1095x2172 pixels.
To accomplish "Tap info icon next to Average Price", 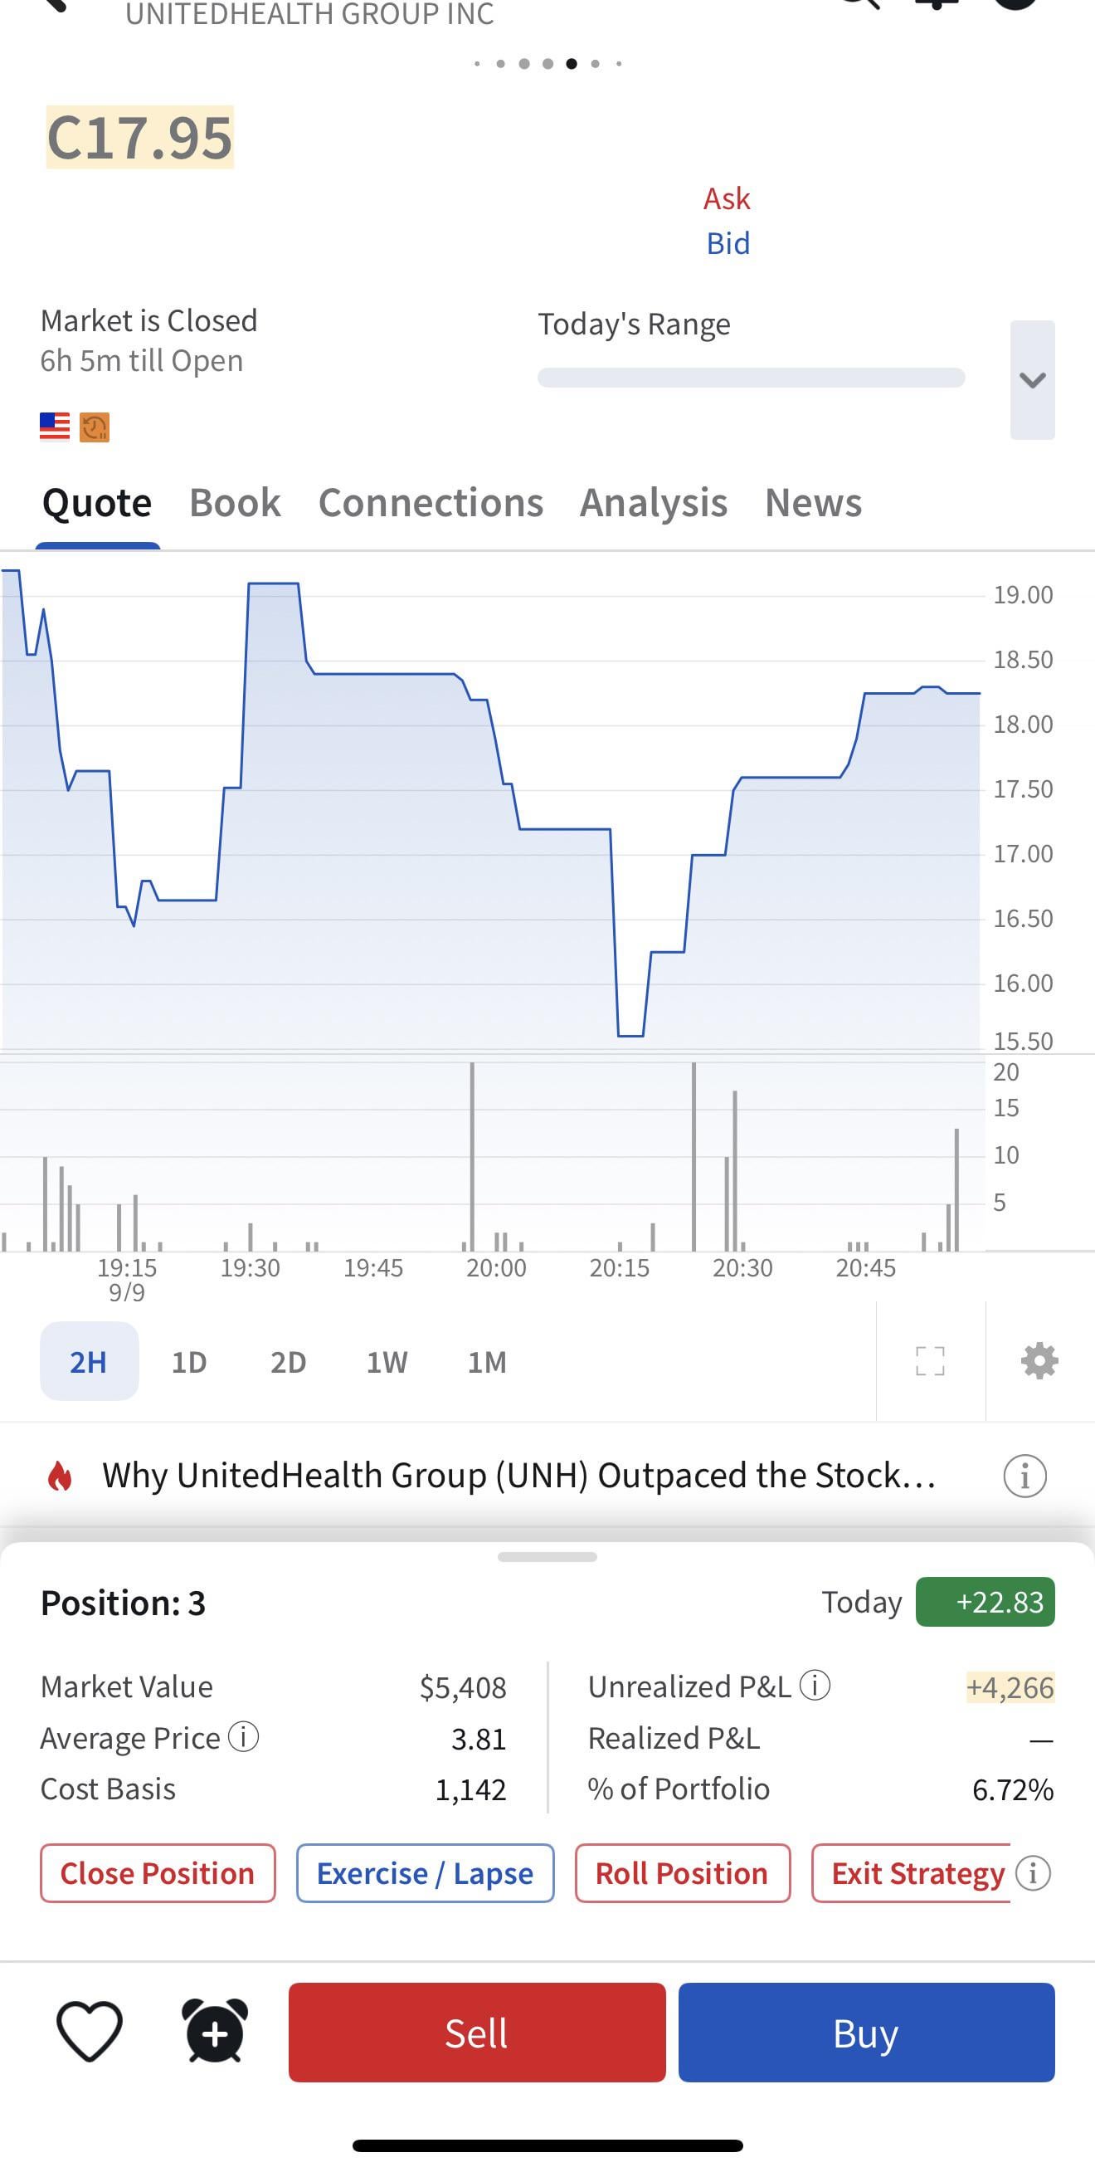I will tap(244, 1737).
